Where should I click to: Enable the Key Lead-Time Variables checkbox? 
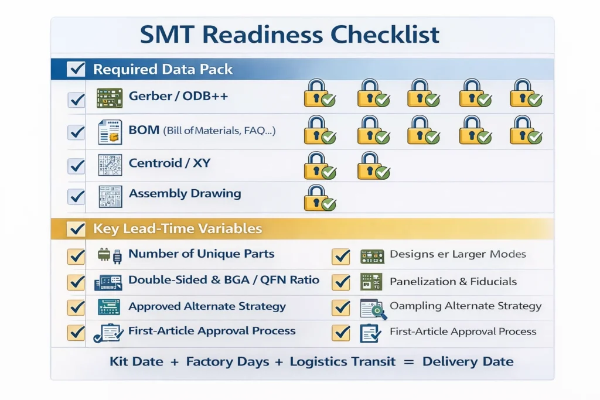click(x=75, y=228)
